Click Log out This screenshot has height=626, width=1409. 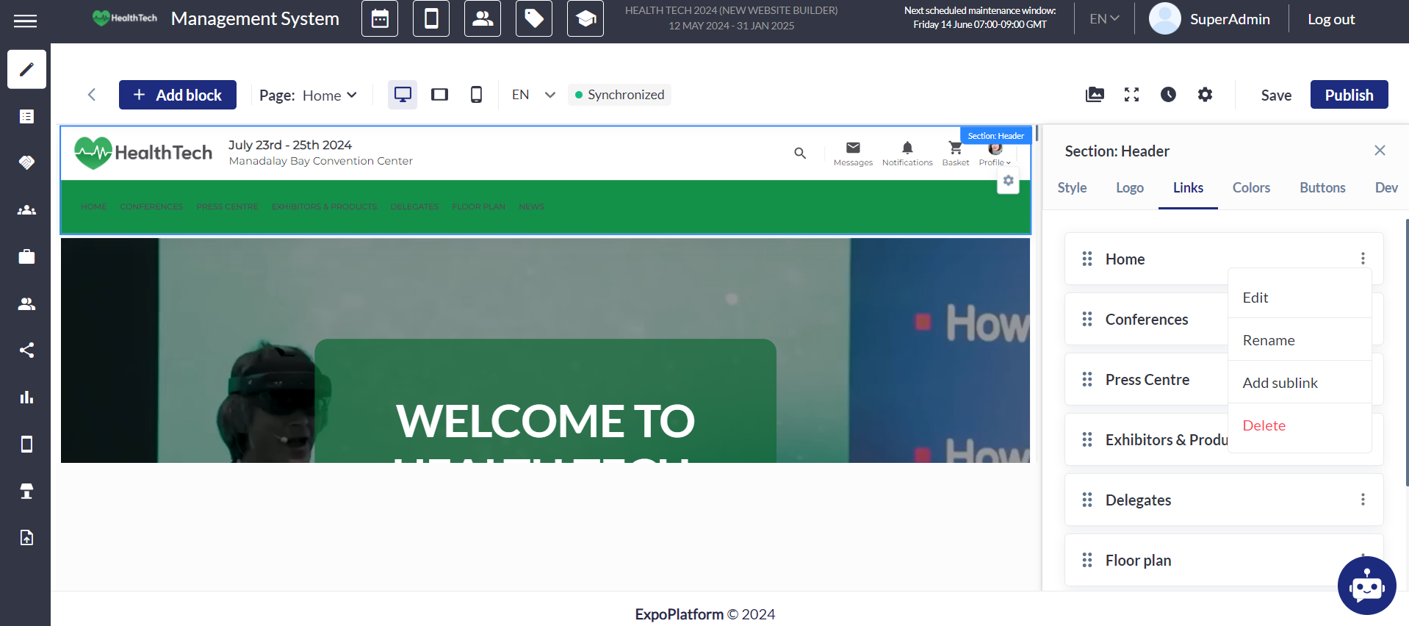point(1331,19)
